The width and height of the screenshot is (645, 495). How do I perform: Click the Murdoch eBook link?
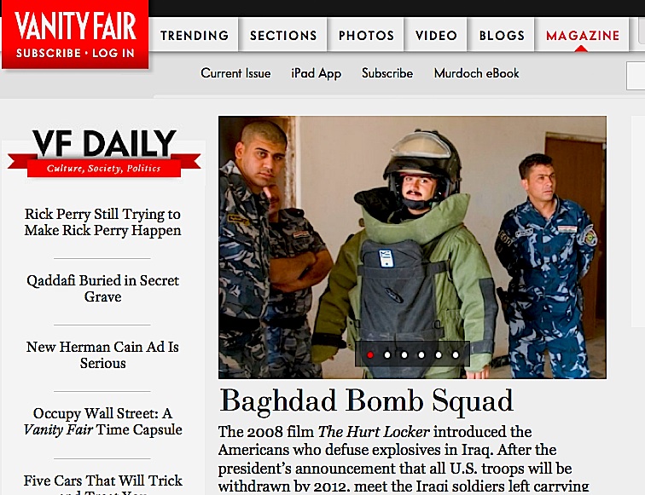click(476, 73)
